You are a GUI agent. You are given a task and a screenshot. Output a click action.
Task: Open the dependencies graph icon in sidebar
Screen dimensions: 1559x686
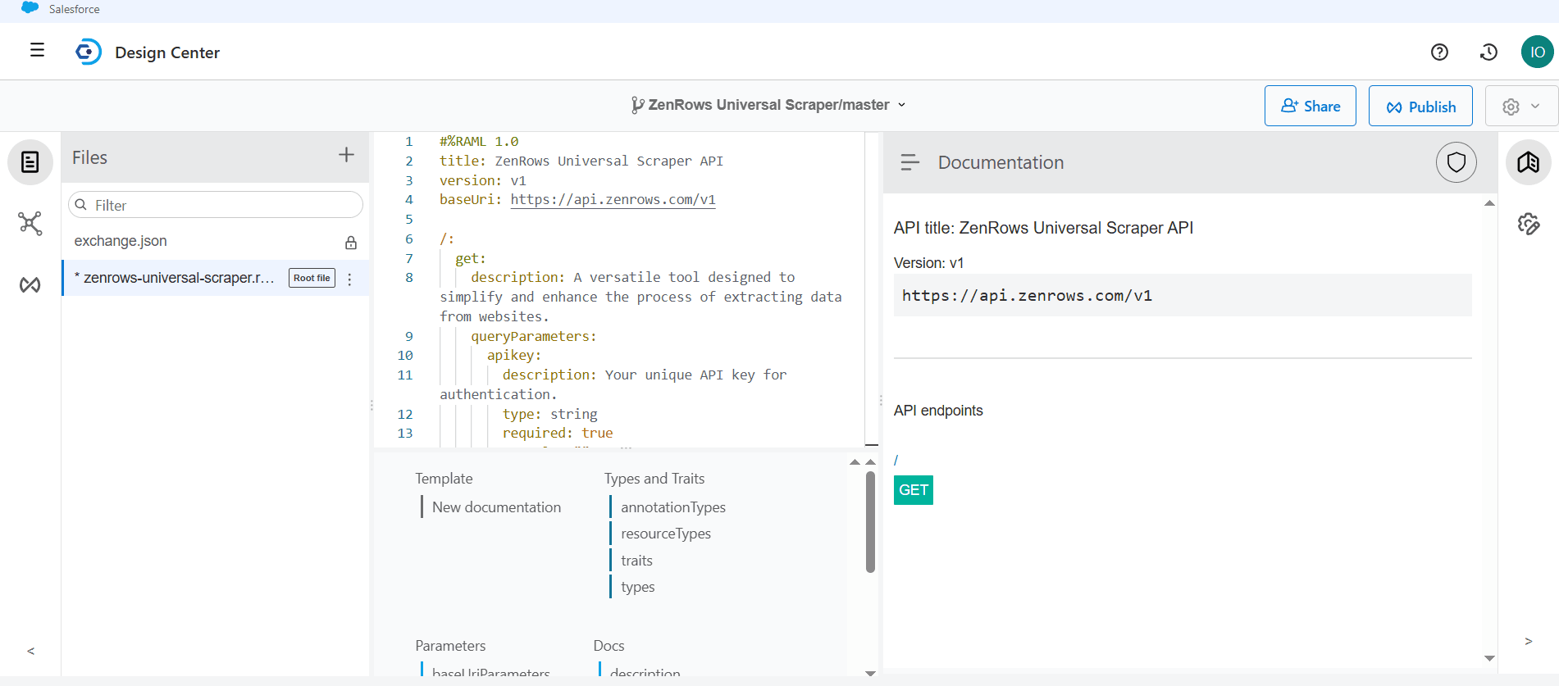click(30, 223)
